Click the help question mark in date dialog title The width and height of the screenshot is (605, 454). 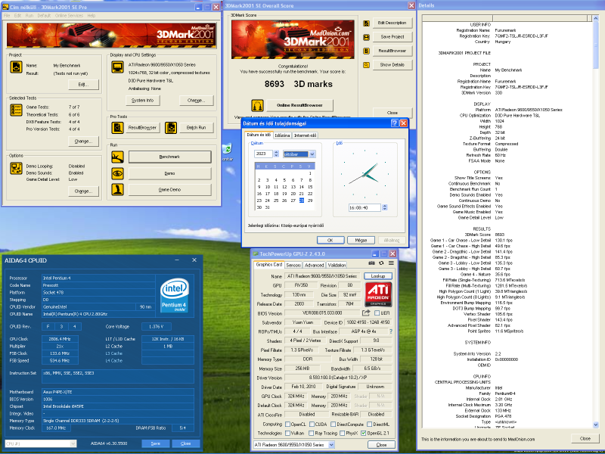pyautogui.click(x=394, y=123)
